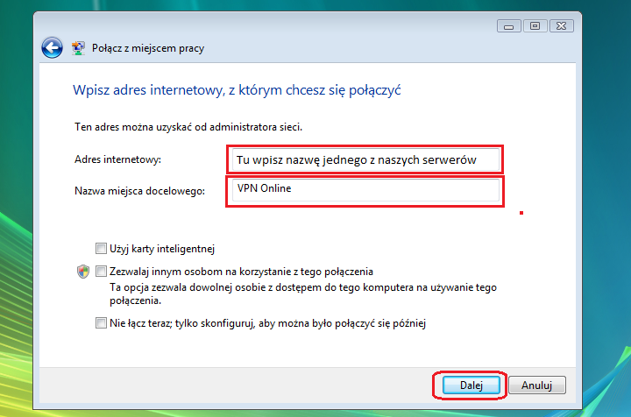Screen dimensions: 631x417
Task: Click the text 'Ten adres można uzyskać od administratora sieci.'
Action: click(x=188, y=127)
